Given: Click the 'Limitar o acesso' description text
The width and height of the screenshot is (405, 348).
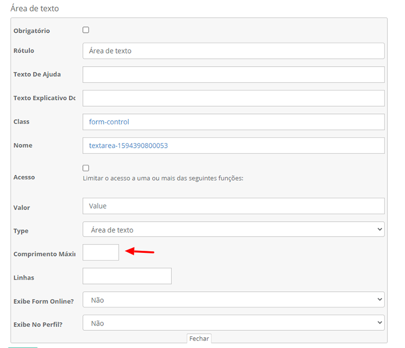Looking at the screenshot, I should point(163,178).
